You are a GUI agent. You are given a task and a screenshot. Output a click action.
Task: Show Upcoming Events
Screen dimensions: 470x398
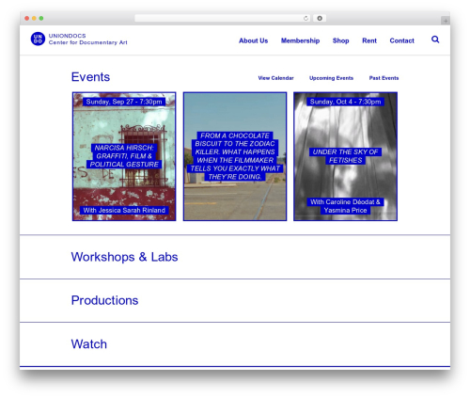pos(331,78)
